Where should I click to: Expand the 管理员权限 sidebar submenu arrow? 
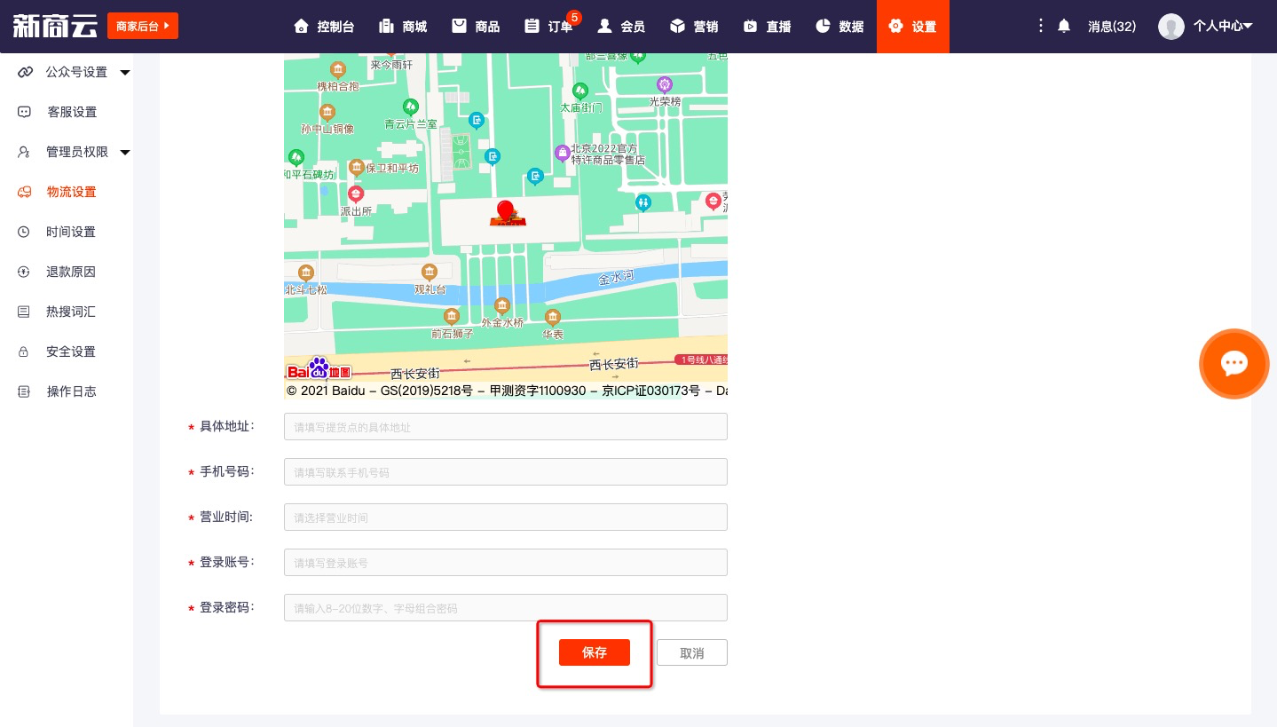125,152
